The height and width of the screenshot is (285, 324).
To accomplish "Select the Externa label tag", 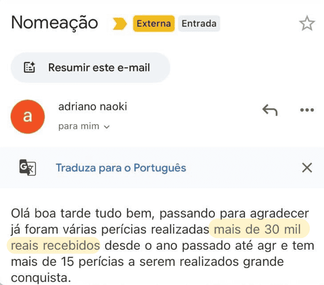I will pos(154,23).
